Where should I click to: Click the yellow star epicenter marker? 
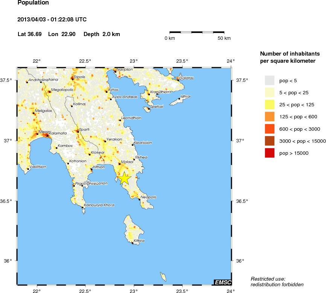point(124,178)
